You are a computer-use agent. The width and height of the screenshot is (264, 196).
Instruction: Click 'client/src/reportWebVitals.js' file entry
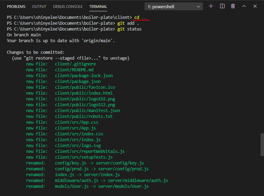90,151
